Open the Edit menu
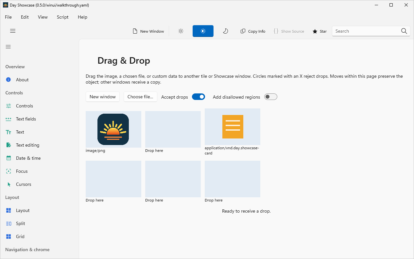The image size is (414, 259). 25,17
